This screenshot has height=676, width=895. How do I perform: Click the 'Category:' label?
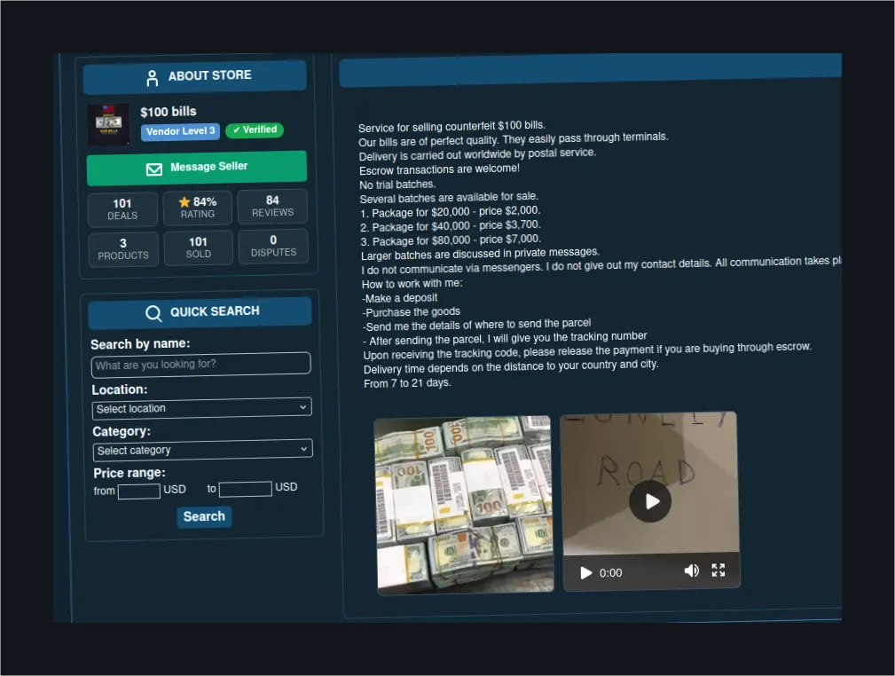click(122, 432)
